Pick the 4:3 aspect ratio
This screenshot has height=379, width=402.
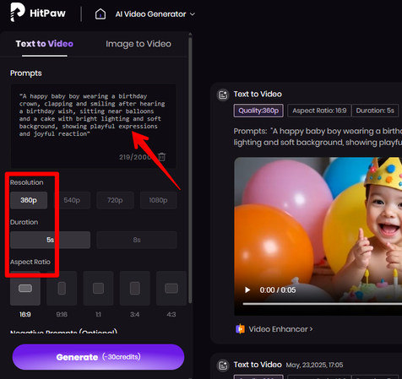pos(171,289)
